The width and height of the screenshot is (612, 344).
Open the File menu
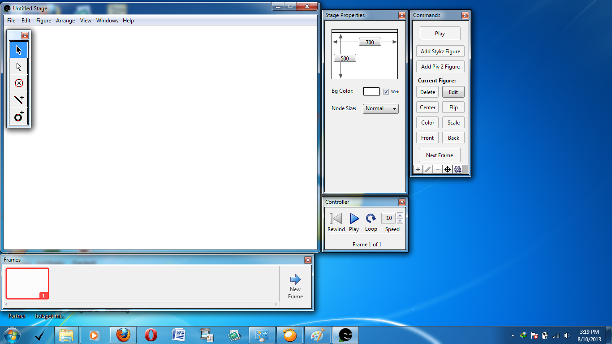pos(11,21)
